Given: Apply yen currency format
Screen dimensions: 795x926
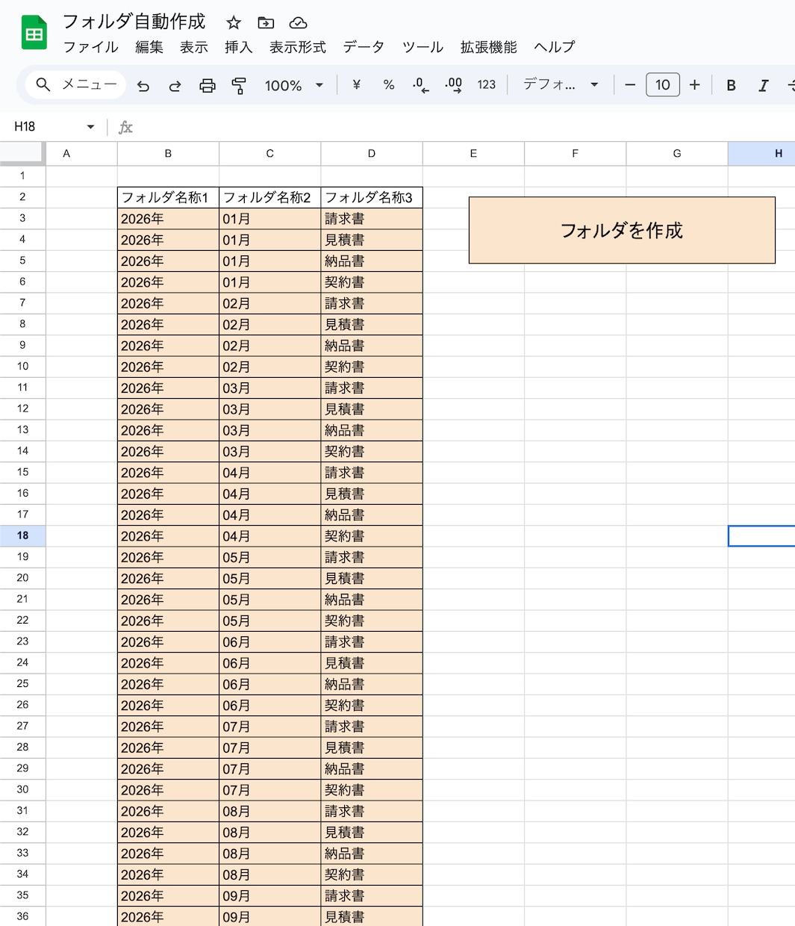Looking at the screenshot, I should pos(356,85).
